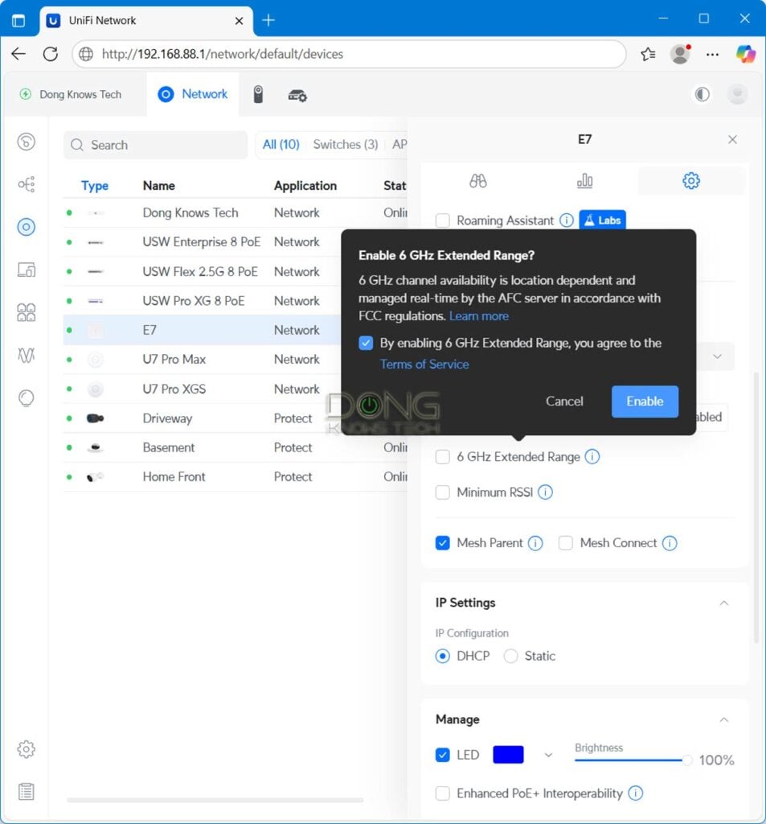Sort devices by Application column header
The height and width of the screenshot is (824, 766).
(x=305, y=186)
